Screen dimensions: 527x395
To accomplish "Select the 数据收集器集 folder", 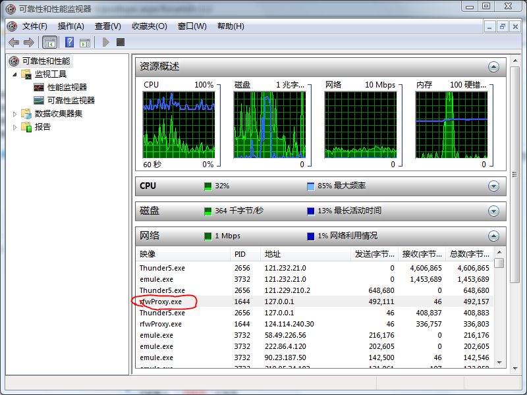I will point(59,113).
